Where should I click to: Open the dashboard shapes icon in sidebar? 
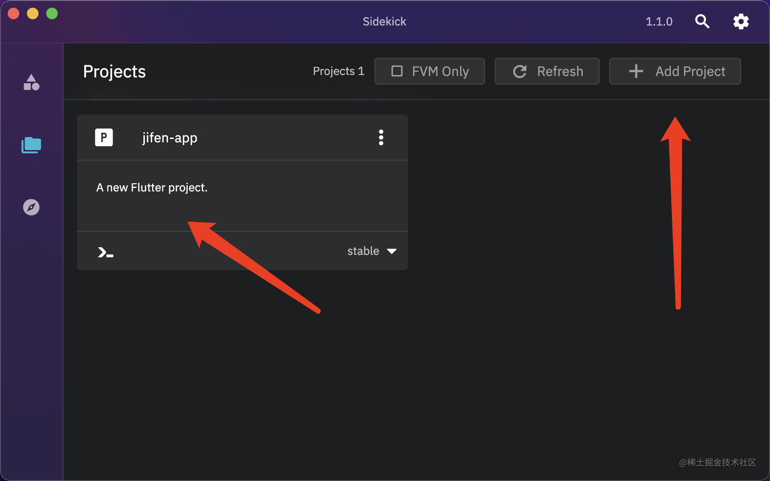[31, 83]
